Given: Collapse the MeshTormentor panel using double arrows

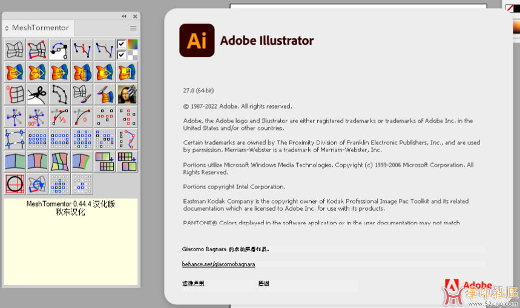Looking at the screenshot, I should coord(124,16).
